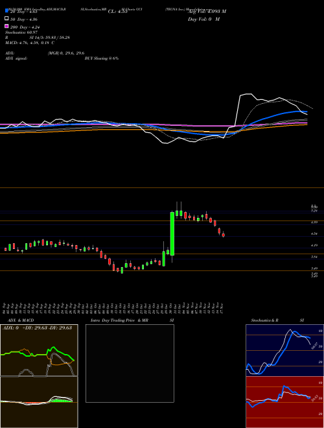
Task: Click the last red candlestick on the chart
Action: pyautogui.click(x=224, y=235)
